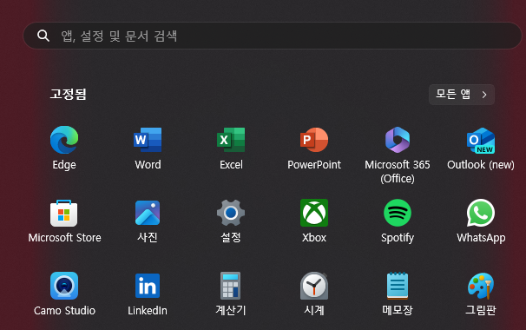Click the 모든 앱 all apps button
The height and width of the screenshot is (330, 526).
point(462,95)
